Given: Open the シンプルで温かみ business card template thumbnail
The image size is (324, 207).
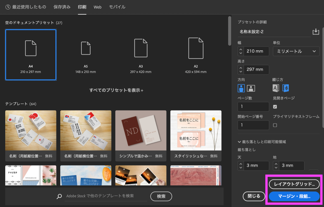Looking at the screenshot, I should (141, 130).
